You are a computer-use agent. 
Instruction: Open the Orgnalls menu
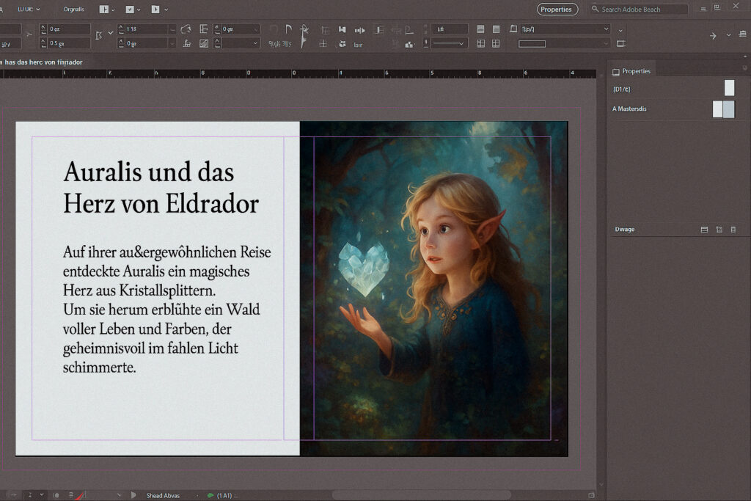click(74, 10)
